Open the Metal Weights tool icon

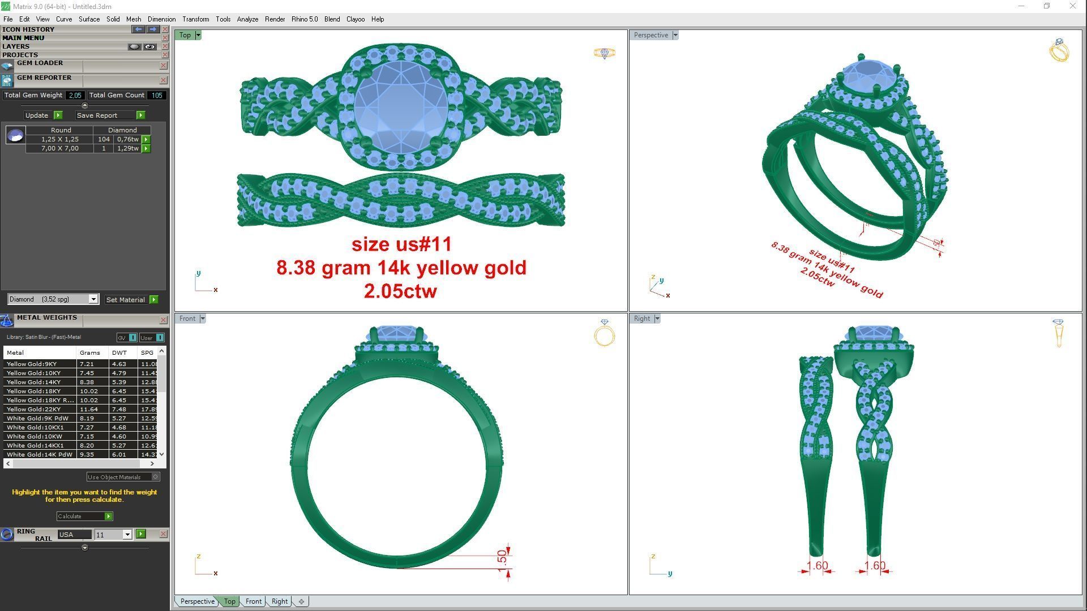pos(7,321)
